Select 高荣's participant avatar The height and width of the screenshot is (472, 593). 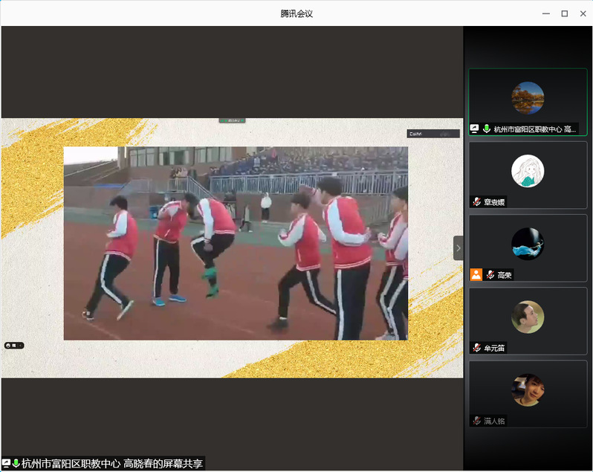coord(528,244)
